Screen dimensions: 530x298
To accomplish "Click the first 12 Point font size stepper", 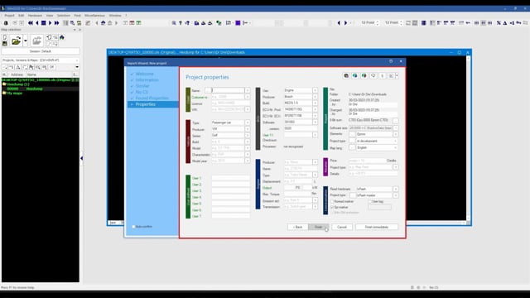I will [378, 23].
